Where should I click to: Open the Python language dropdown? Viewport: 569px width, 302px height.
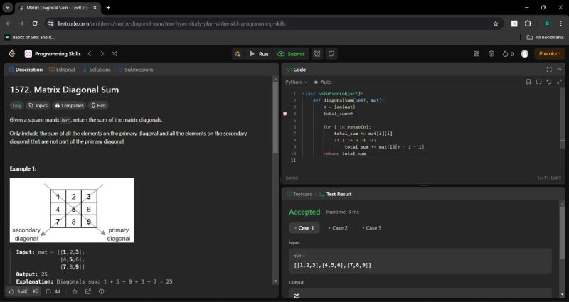tap(296, 82)
